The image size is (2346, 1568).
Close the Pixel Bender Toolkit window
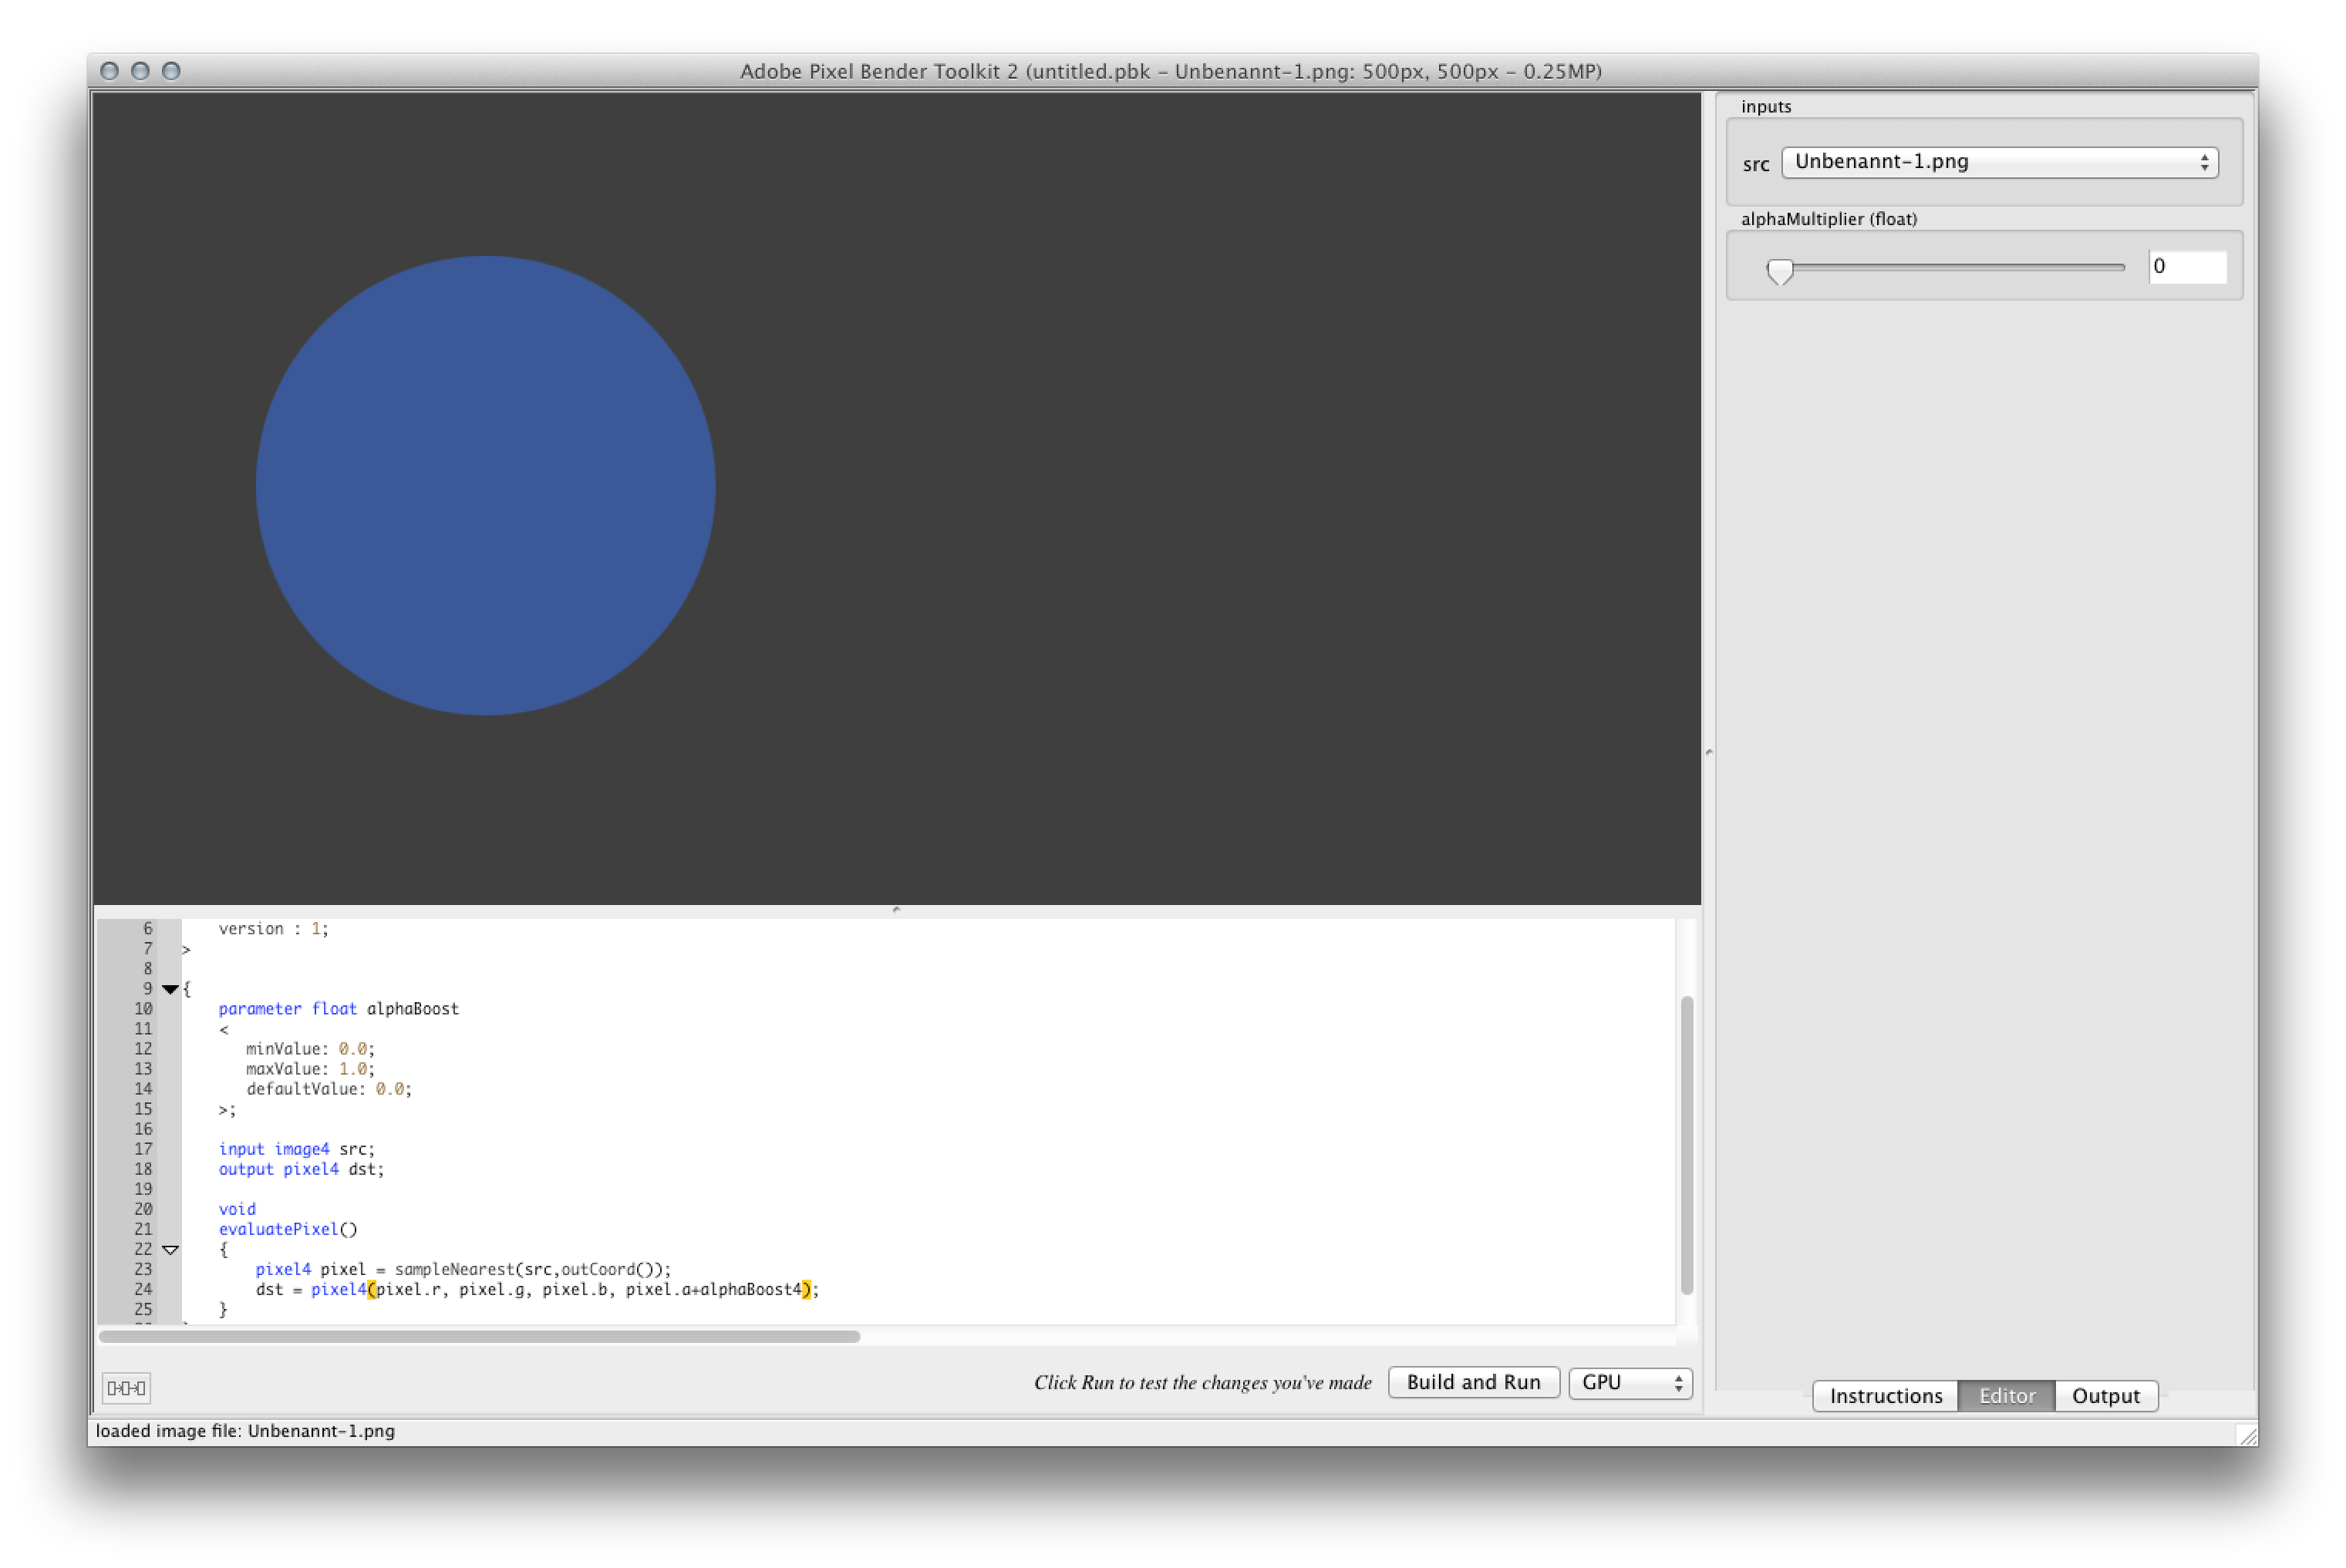tap(110, 71)
